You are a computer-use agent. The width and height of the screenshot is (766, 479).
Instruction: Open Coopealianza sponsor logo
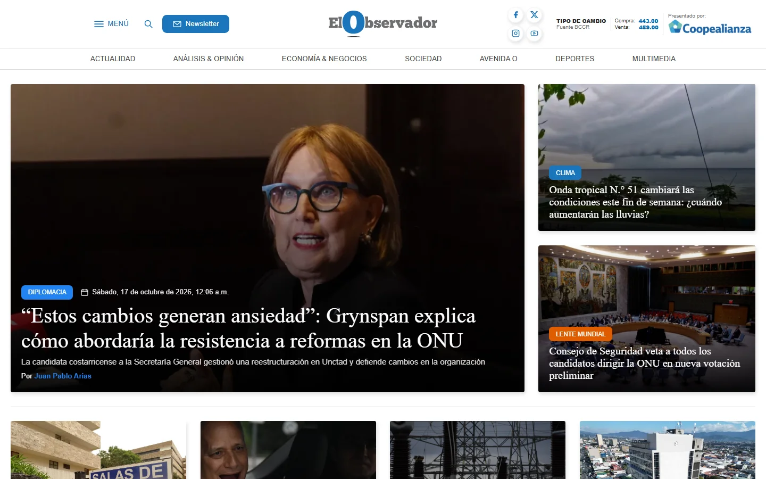coord(710,28)
